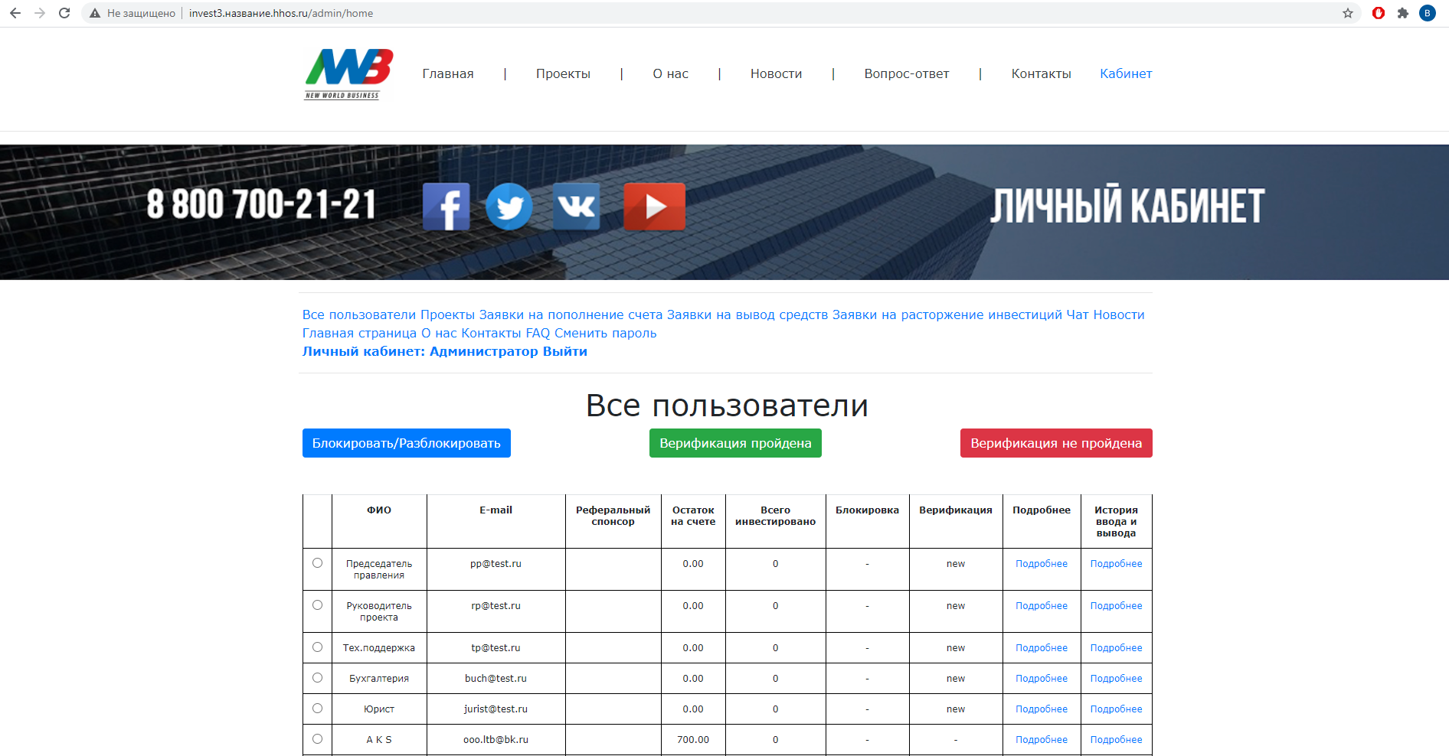Open Главная страница admin link
This screenshot has height=756, width=1449.
coord(359,333)
